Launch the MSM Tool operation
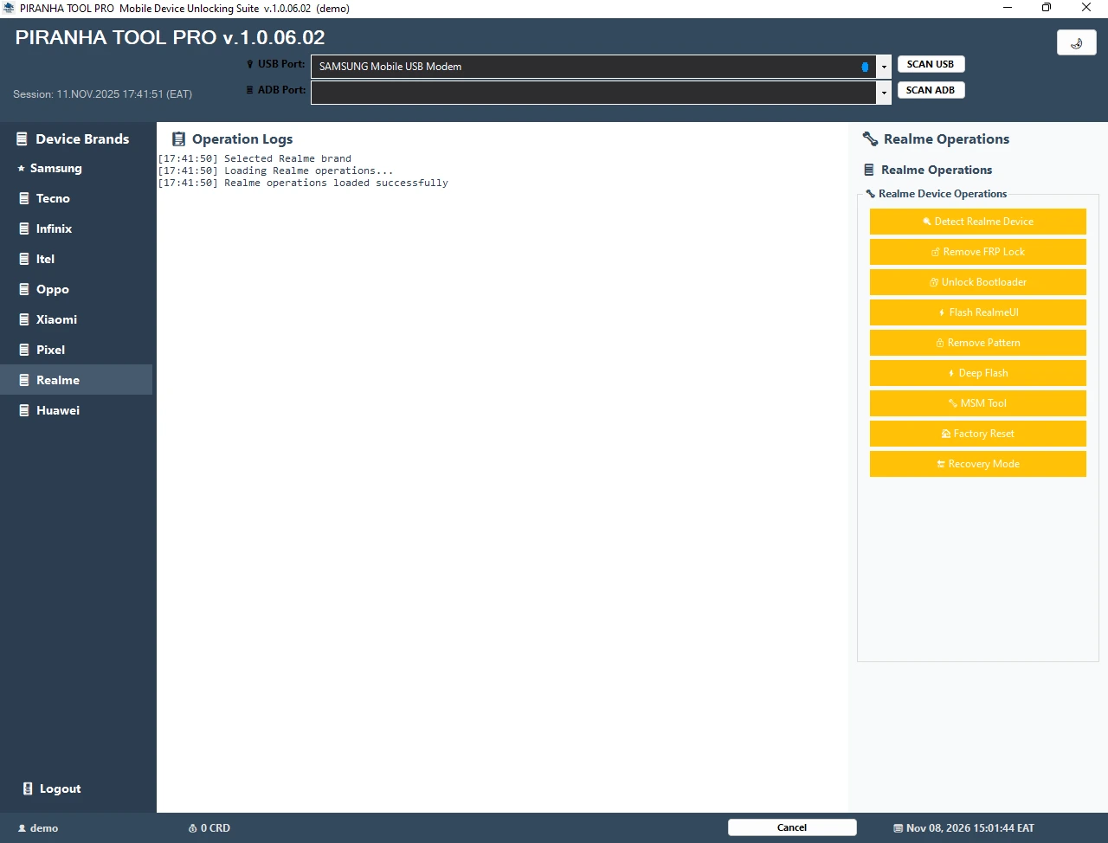1108x843 pixels. click(x=977, y=403)
